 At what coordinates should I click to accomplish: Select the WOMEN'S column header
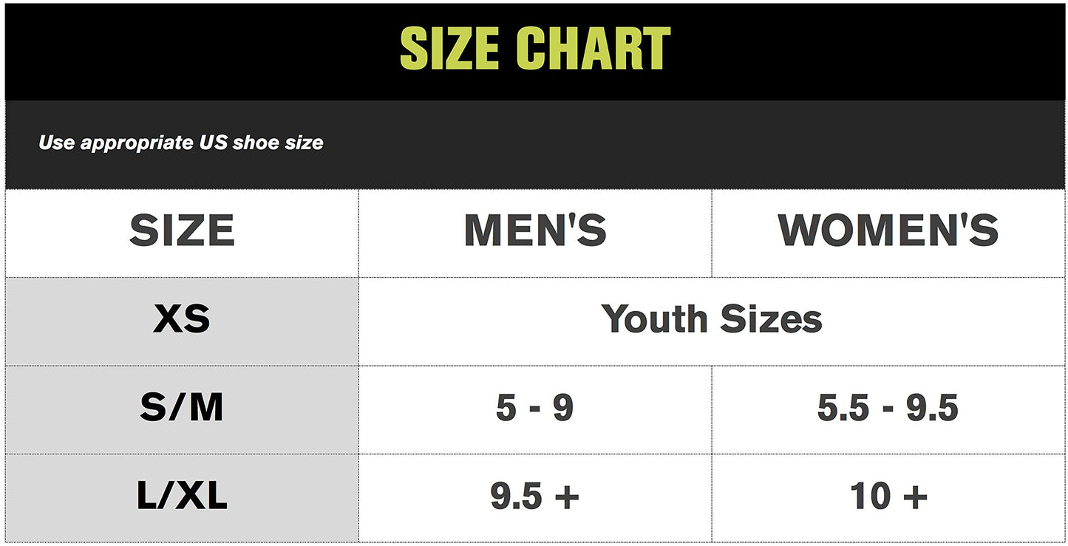(888, 231)
